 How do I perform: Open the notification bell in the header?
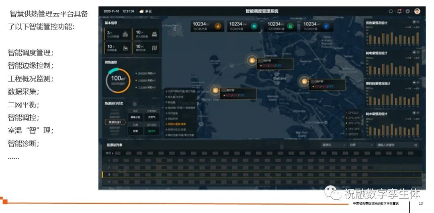(x=399, y=11)
